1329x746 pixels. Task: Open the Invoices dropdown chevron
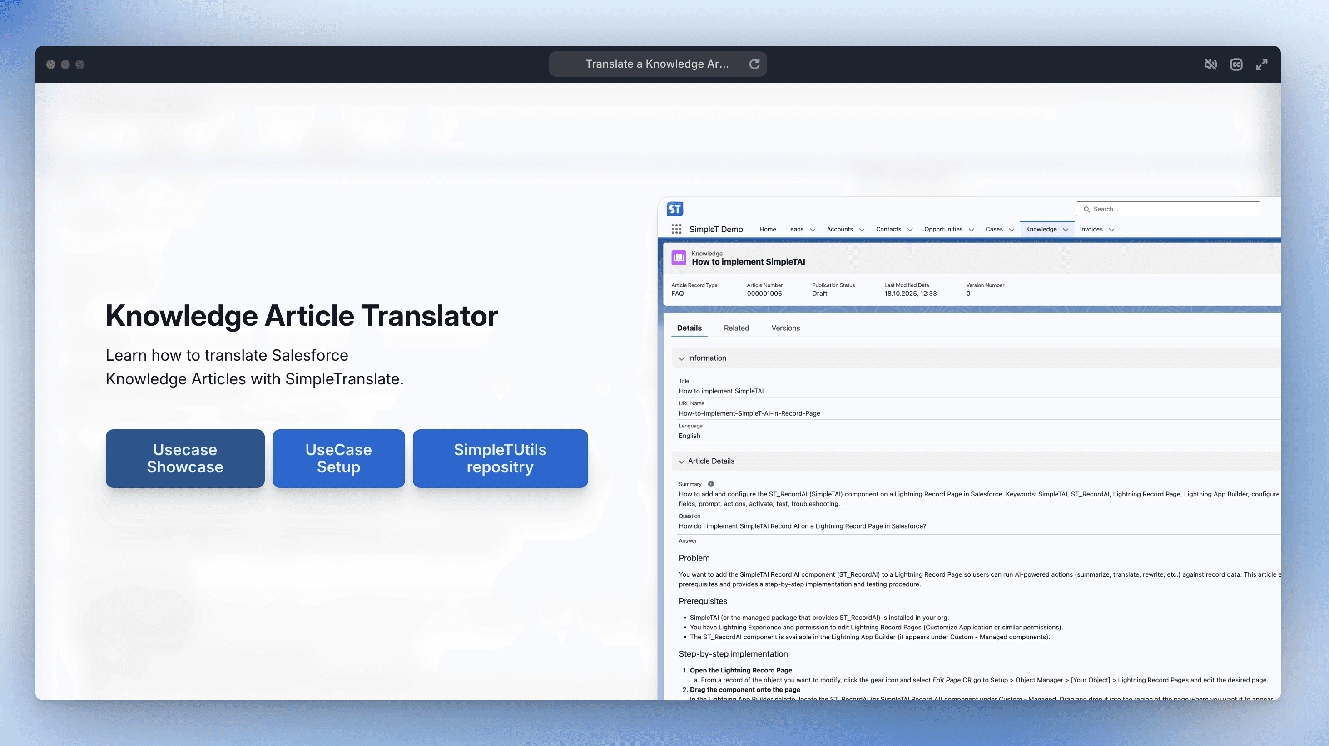point(1111,230)
